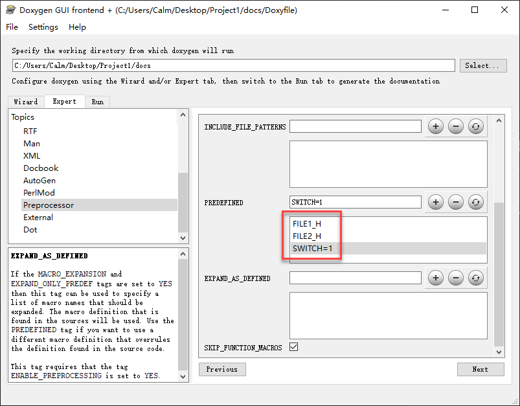Go to the Next topic page
Image resolution: width=520 pixels, height=406 pixels.
(480, 369)
